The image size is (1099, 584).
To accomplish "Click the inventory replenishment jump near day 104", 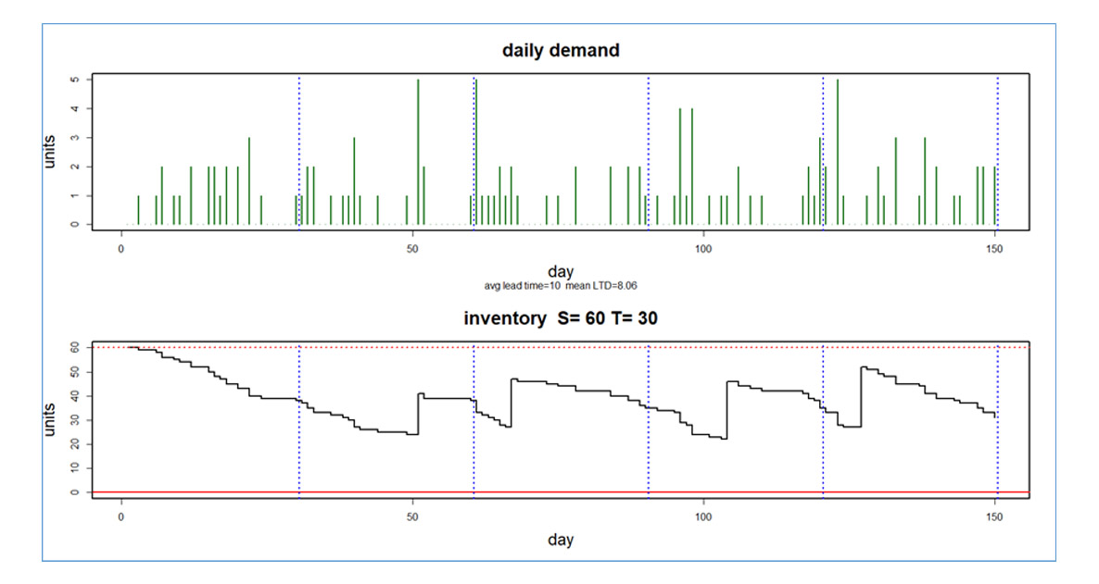I will tap(726, 407).
